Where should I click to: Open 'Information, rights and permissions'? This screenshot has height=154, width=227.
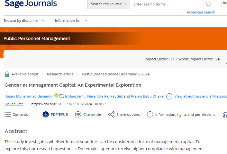(185, 115)
